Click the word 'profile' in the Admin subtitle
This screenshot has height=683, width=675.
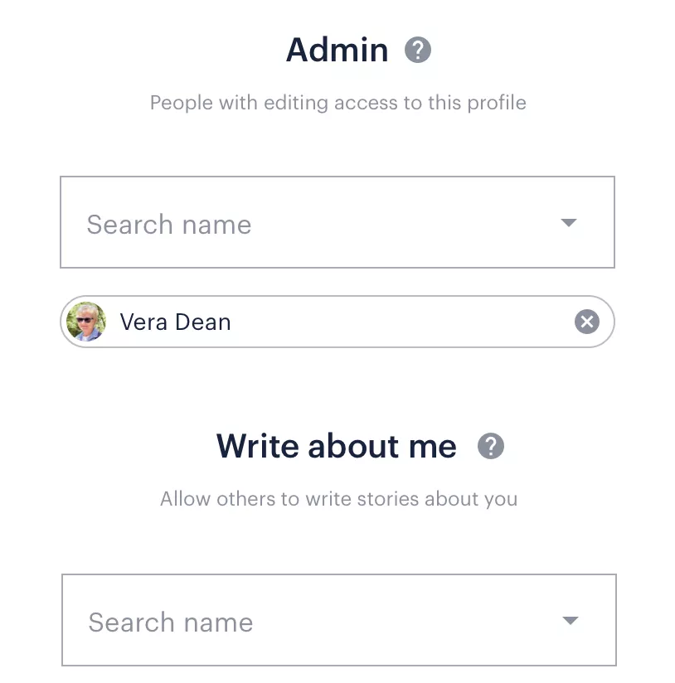pos(497,104)
